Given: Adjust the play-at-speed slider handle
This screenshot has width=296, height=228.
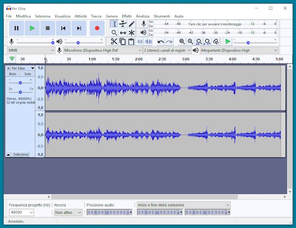Looking at the screenshot, I should coord(248,43).
